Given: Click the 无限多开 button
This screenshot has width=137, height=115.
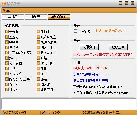Looking at the screenshot, I should coord(89,47).
